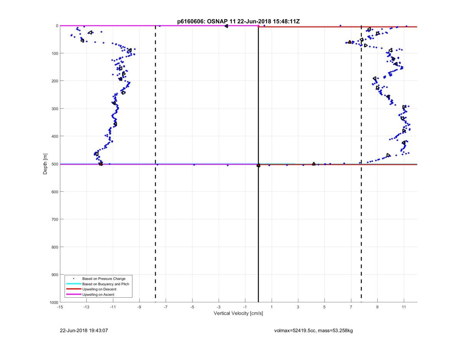Click x-axis tick label '-5'
Viewport: 461px width, 340px height.
click(192, 307)
